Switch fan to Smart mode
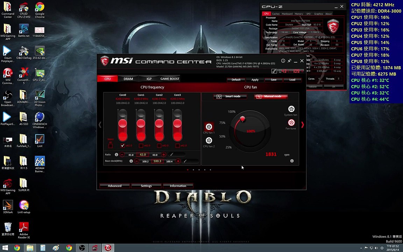This screenshot has width=403, height=252. click(230, 97)
